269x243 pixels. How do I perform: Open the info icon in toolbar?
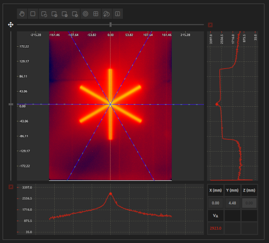click(x=117, y=14)
